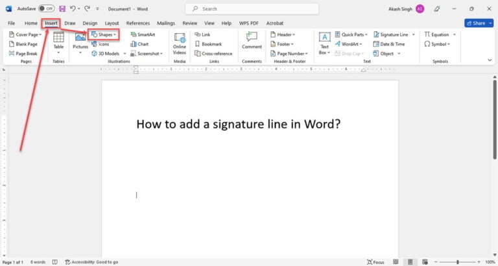This screenshot has height=266, width=498.
Task: Click the vertical scrollbar thumb
Action: pos(495,120)
